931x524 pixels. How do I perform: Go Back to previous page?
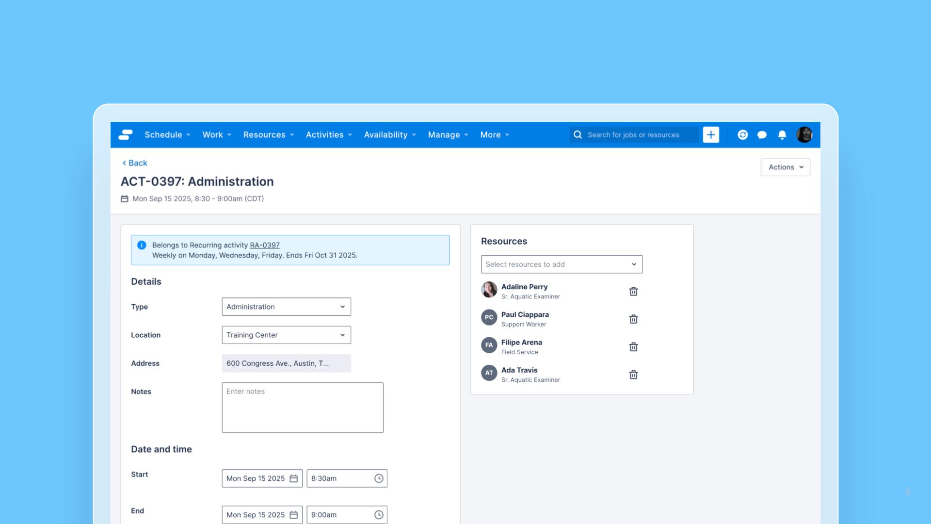[135, 163]
